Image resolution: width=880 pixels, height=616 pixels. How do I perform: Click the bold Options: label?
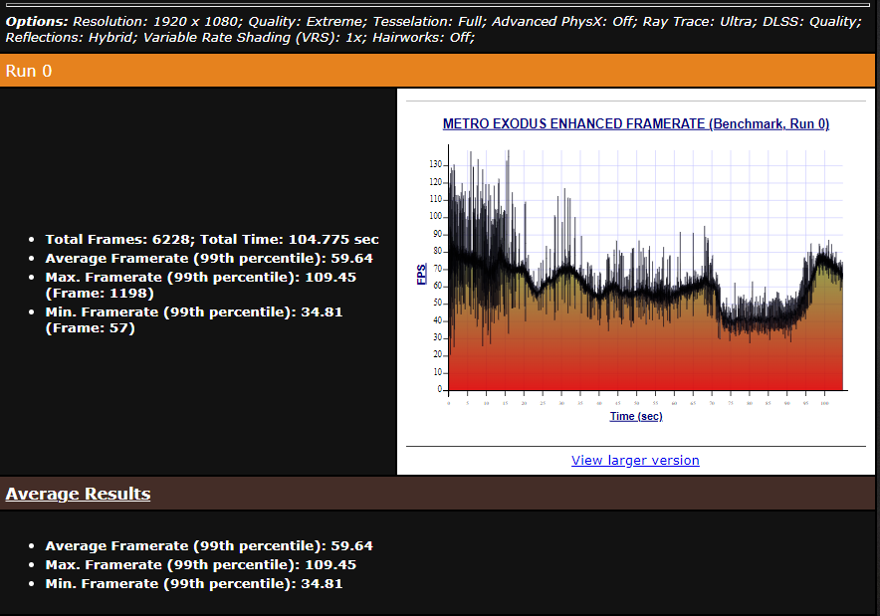tap(38, 21)
